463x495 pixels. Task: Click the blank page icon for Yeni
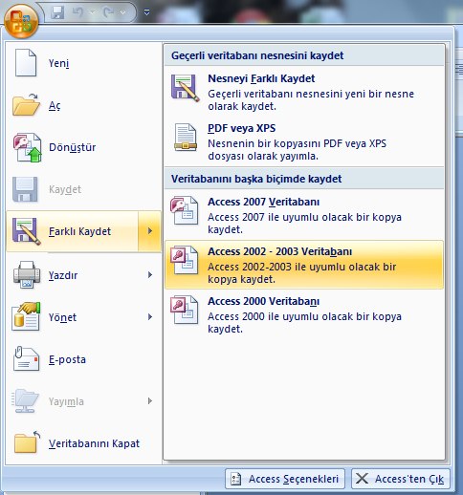(25, 63)
